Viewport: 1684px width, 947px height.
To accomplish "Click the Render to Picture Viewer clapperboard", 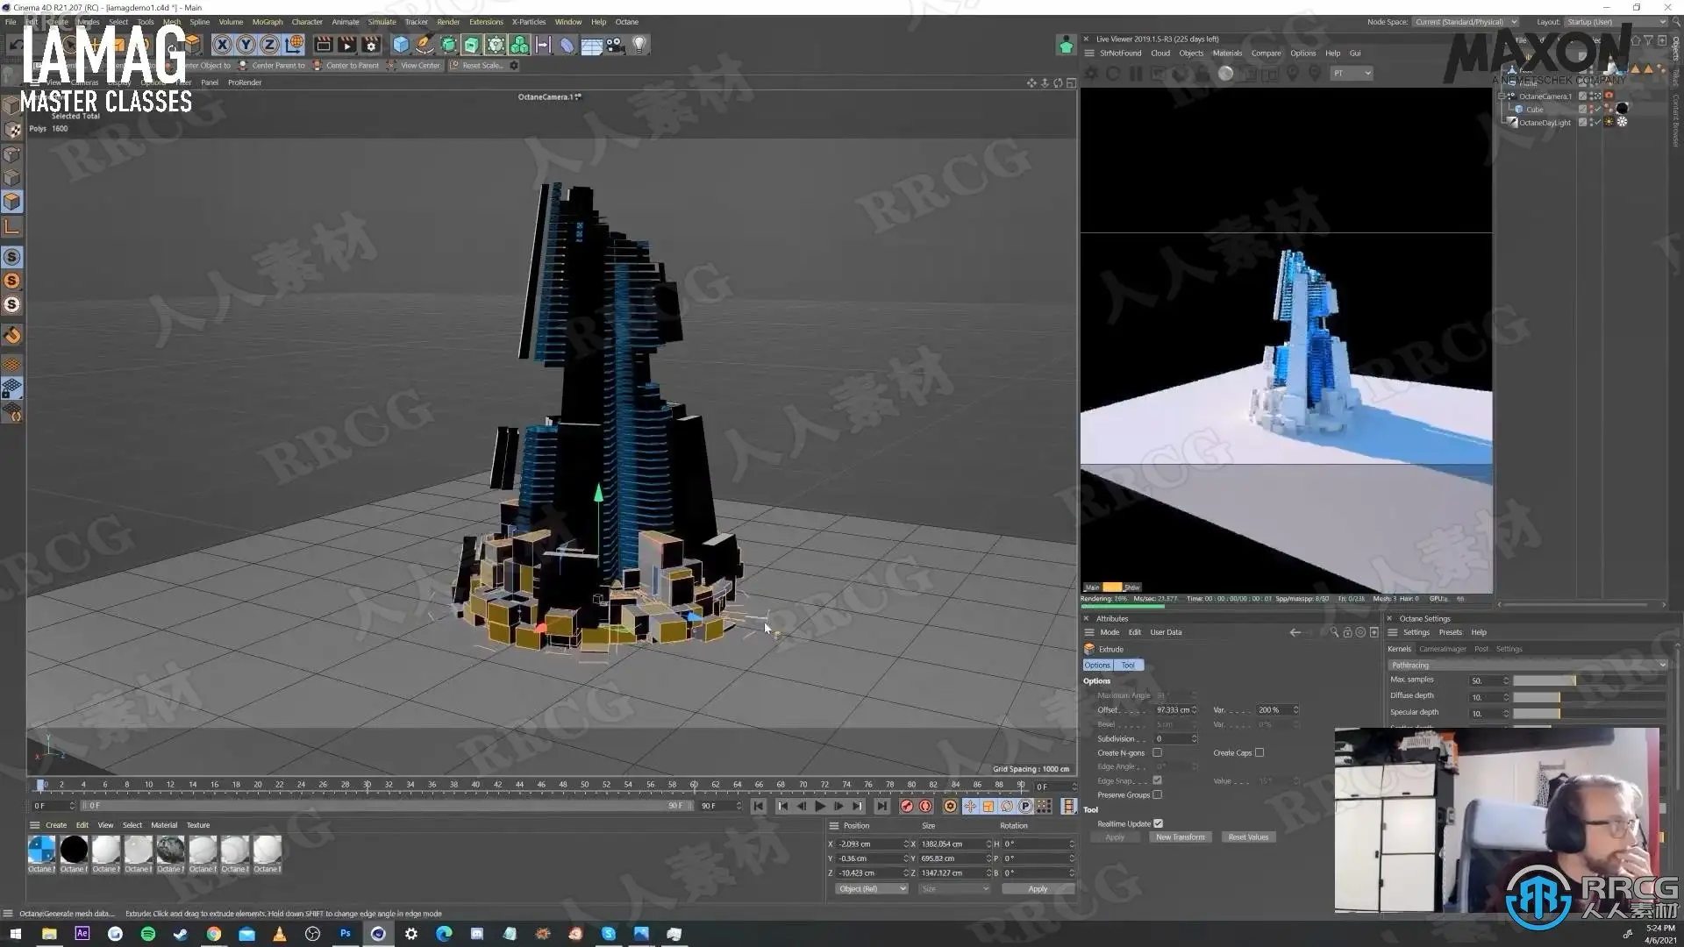I will 346,45.
